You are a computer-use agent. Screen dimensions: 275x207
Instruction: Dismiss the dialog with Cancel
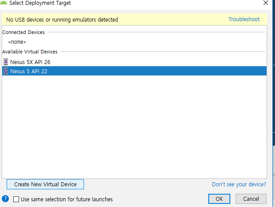(x=251, y=199)
